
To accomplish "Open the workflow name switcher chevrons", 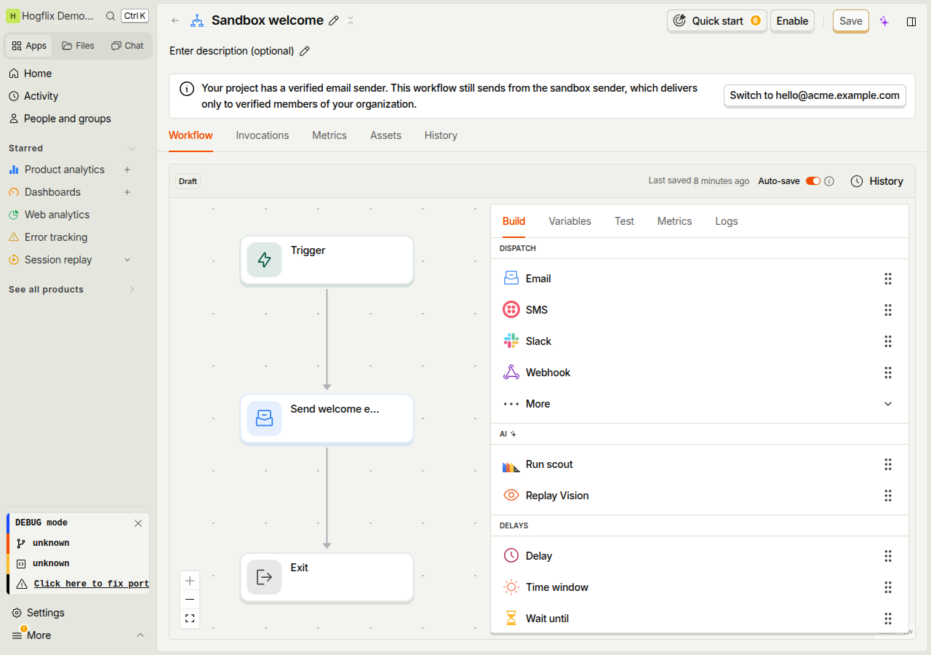I will pyautogui.click(x=351, y=20).
